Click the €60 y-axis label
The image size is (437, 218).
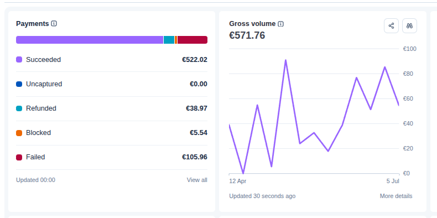(x=409, y=98)
